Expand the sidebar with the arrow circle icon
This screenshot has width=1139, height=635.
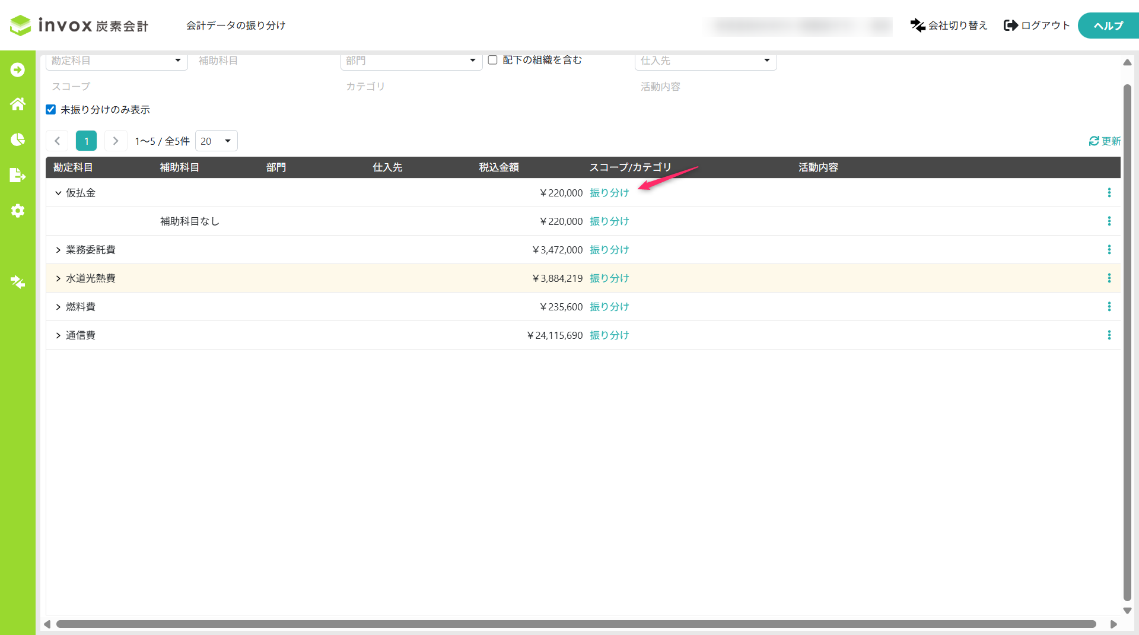[x=18, y=70]
